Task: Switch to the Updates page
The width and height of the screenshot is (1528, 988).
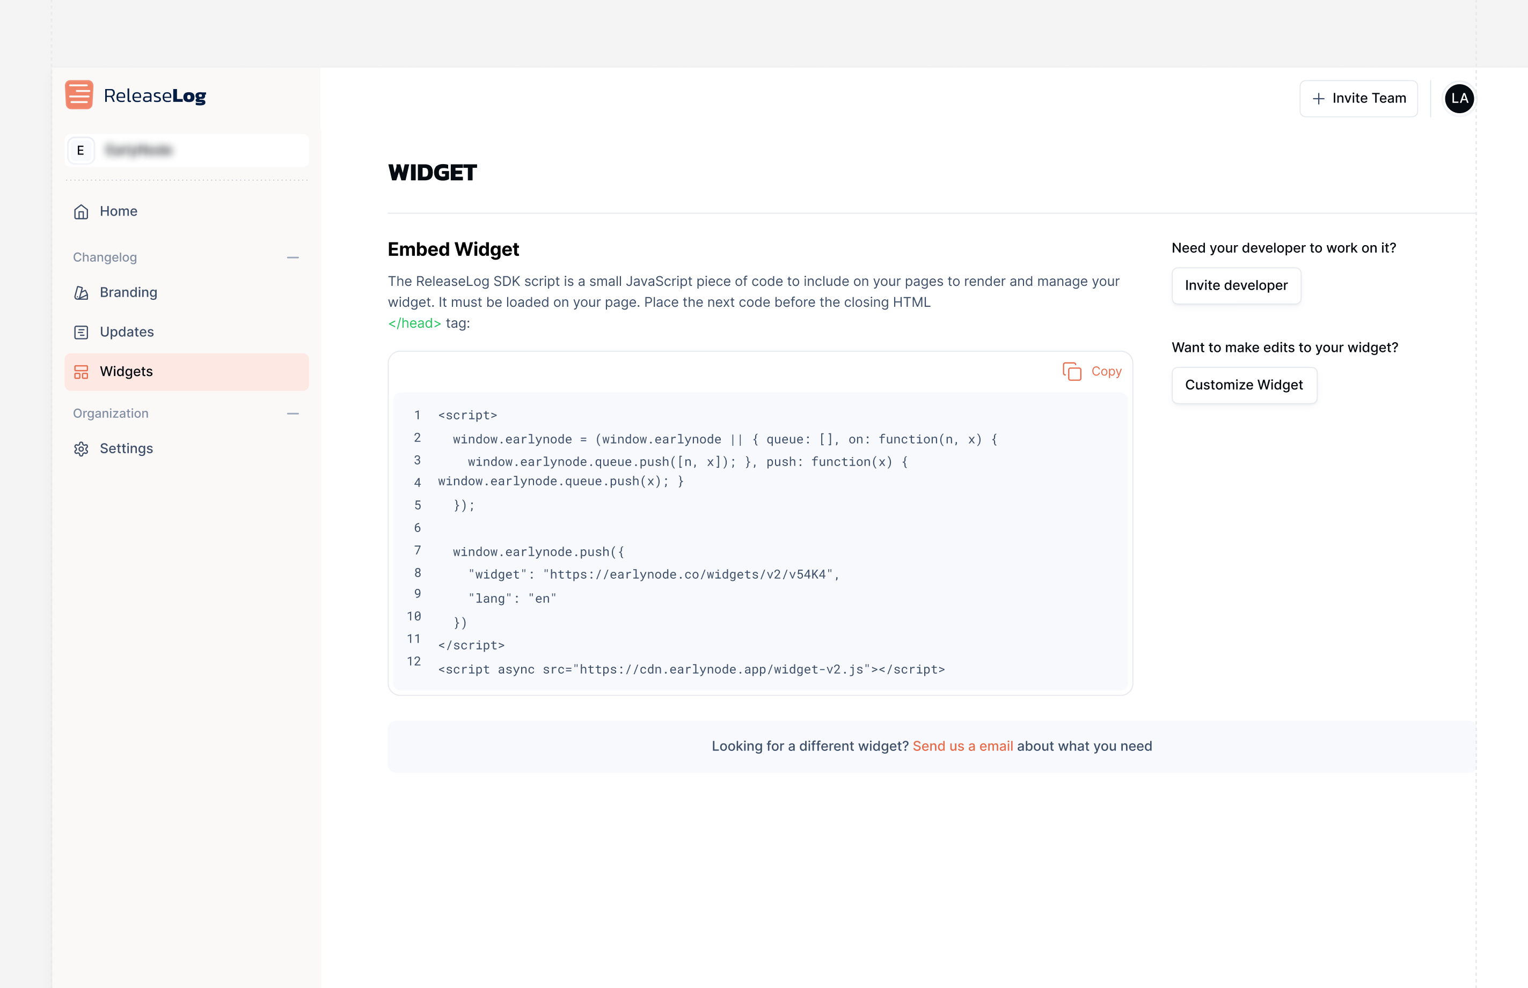Action: coord(126,331)
